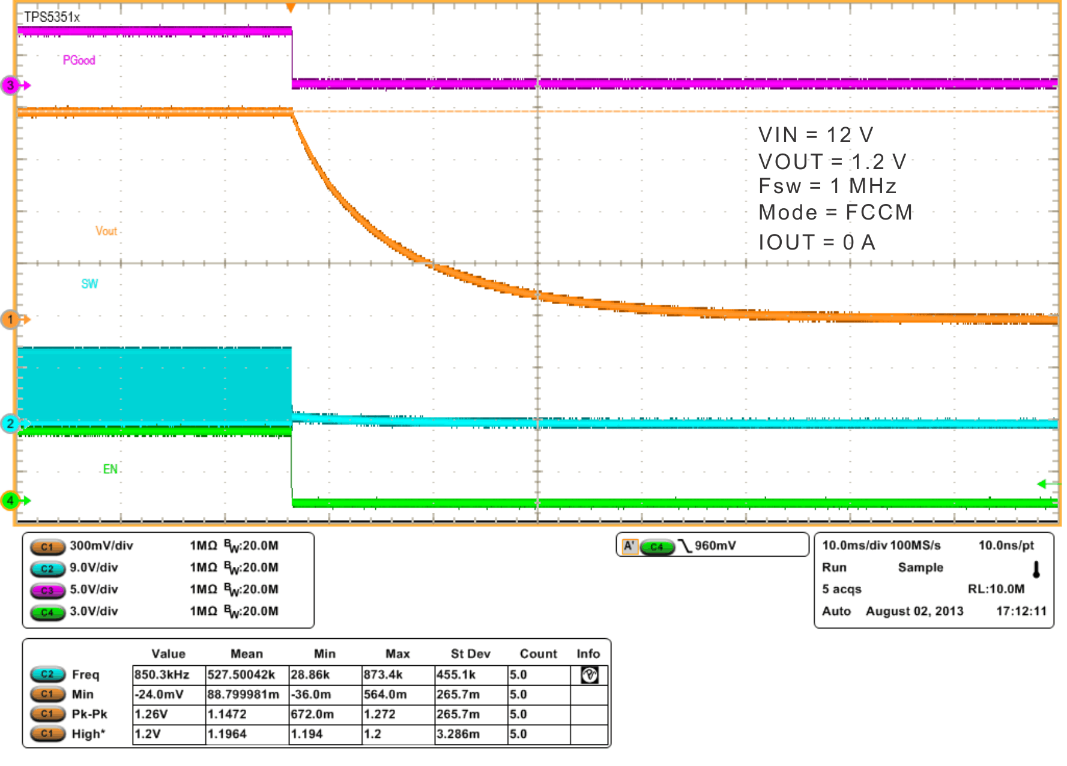Click the RL:10.0M record length readout

(996, 589)
